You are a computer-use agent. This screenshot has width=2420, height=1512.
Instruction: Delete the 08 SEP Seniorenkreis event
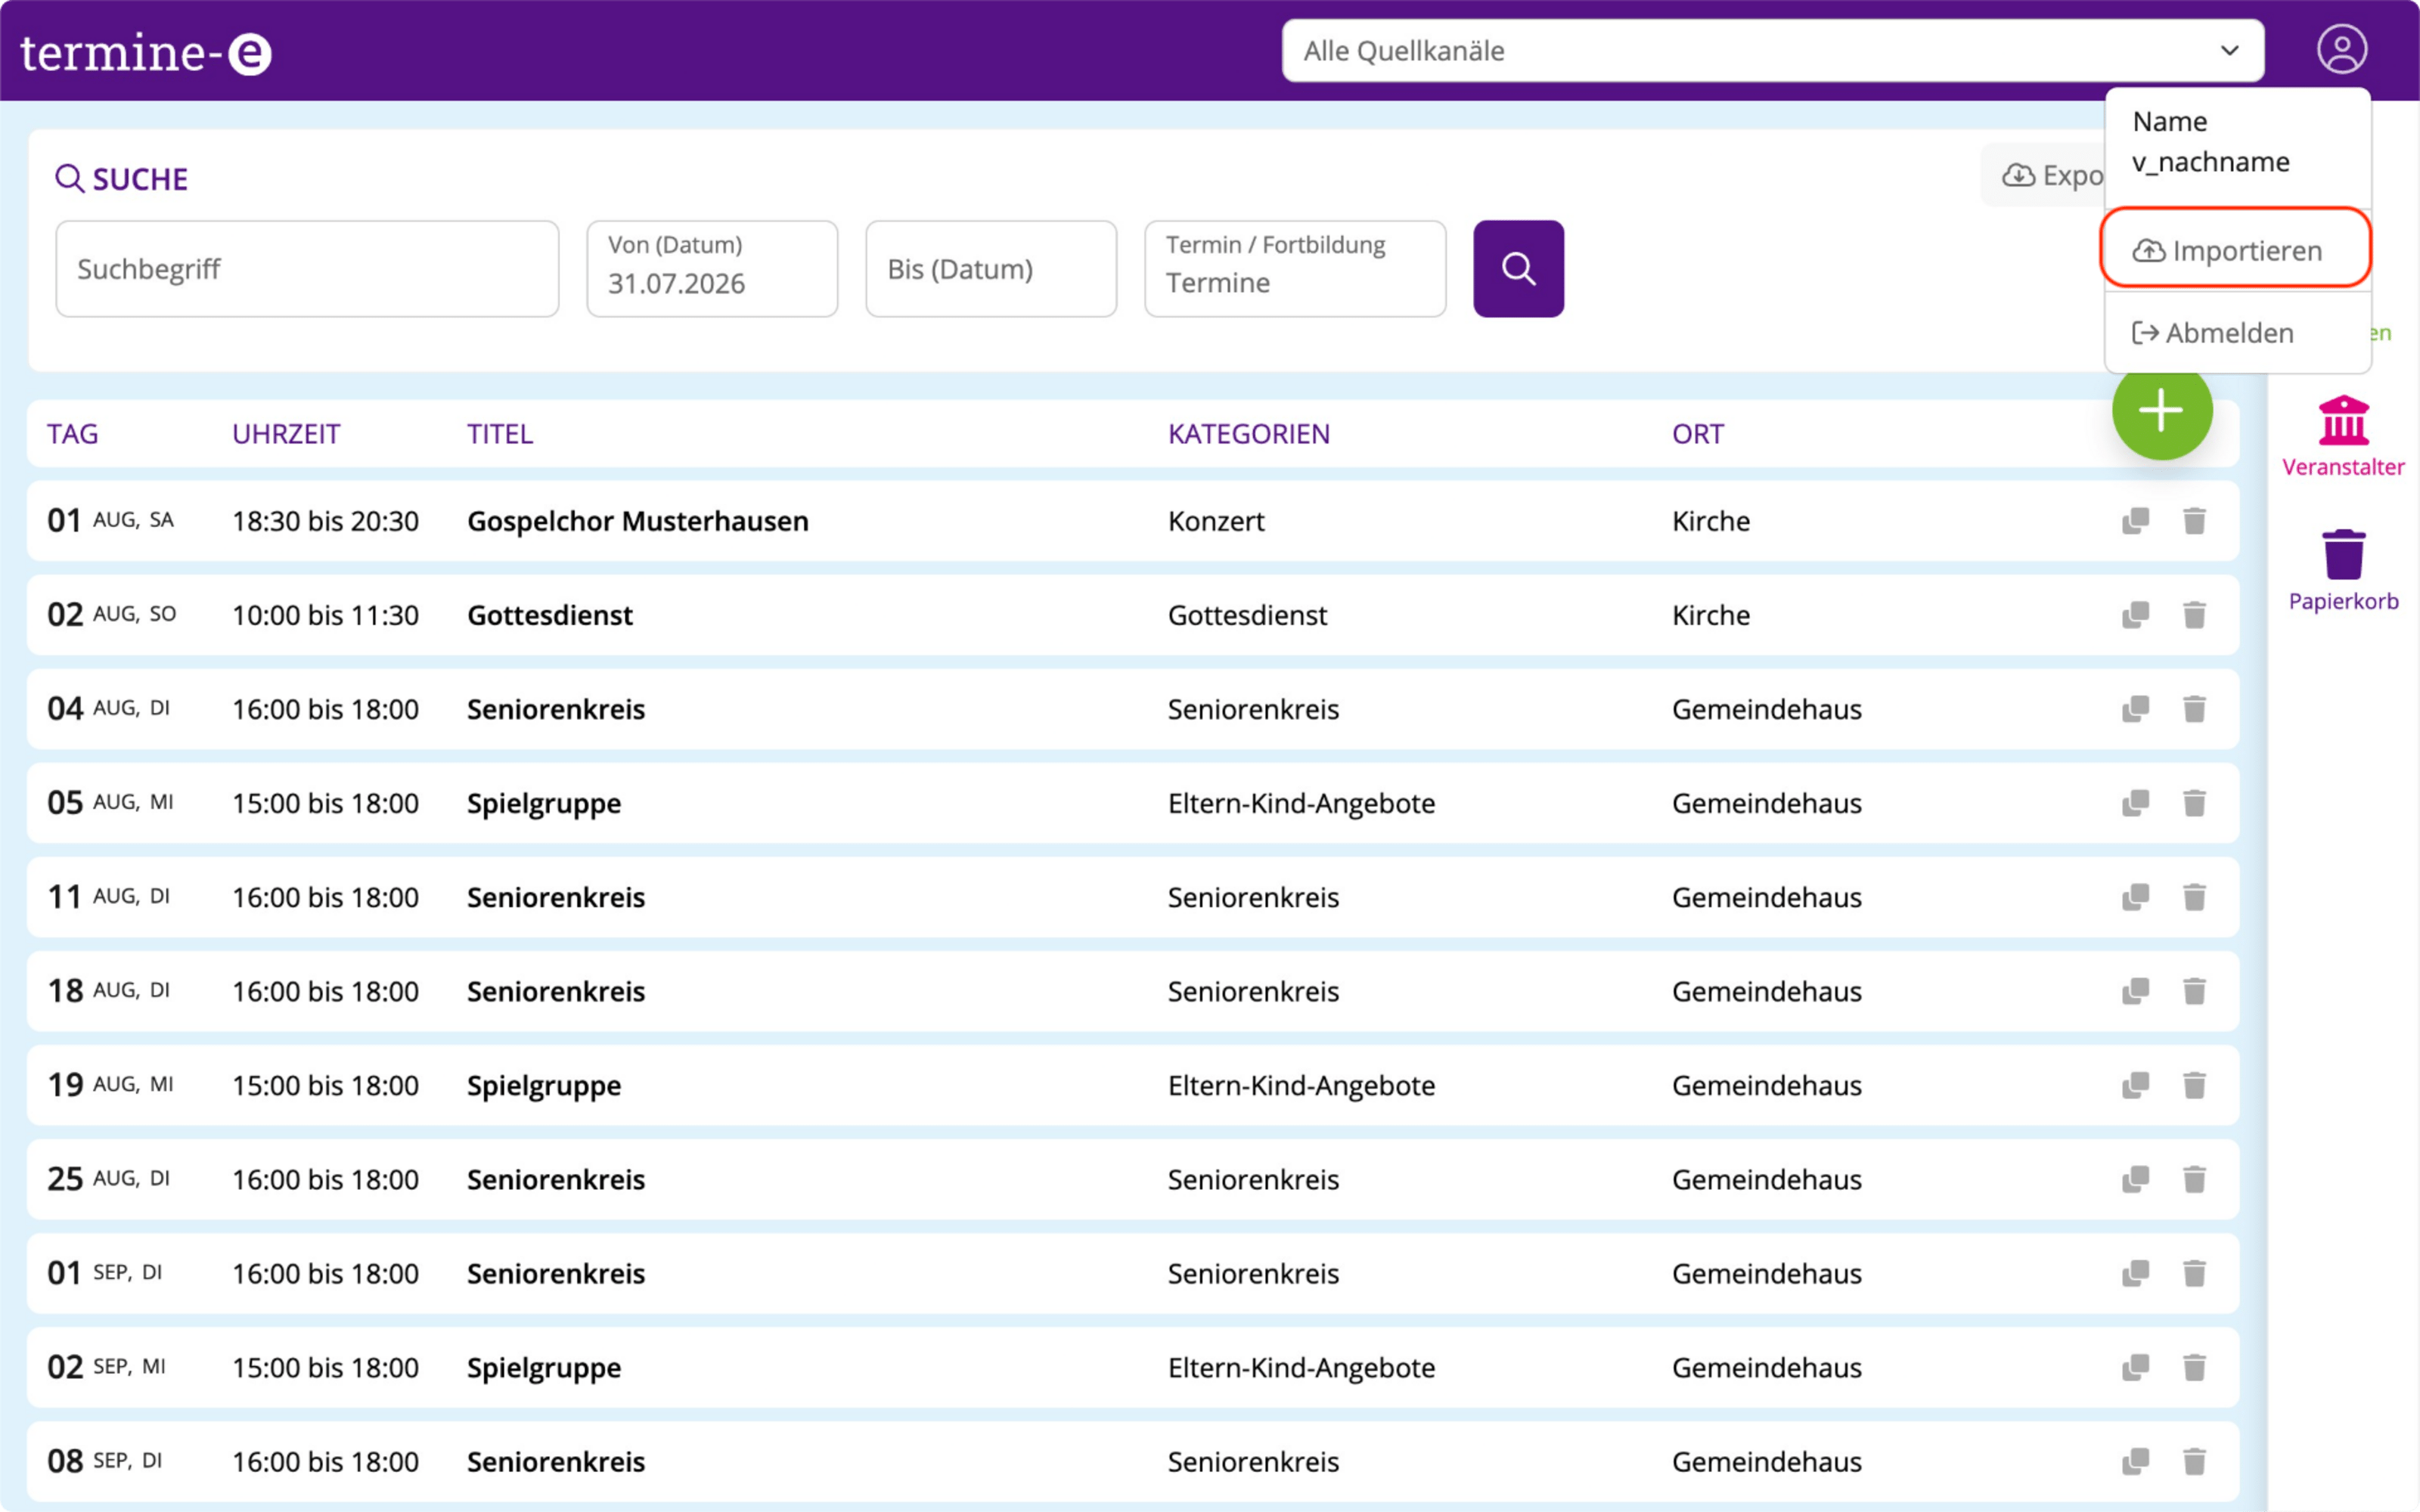(2194, 1461)
